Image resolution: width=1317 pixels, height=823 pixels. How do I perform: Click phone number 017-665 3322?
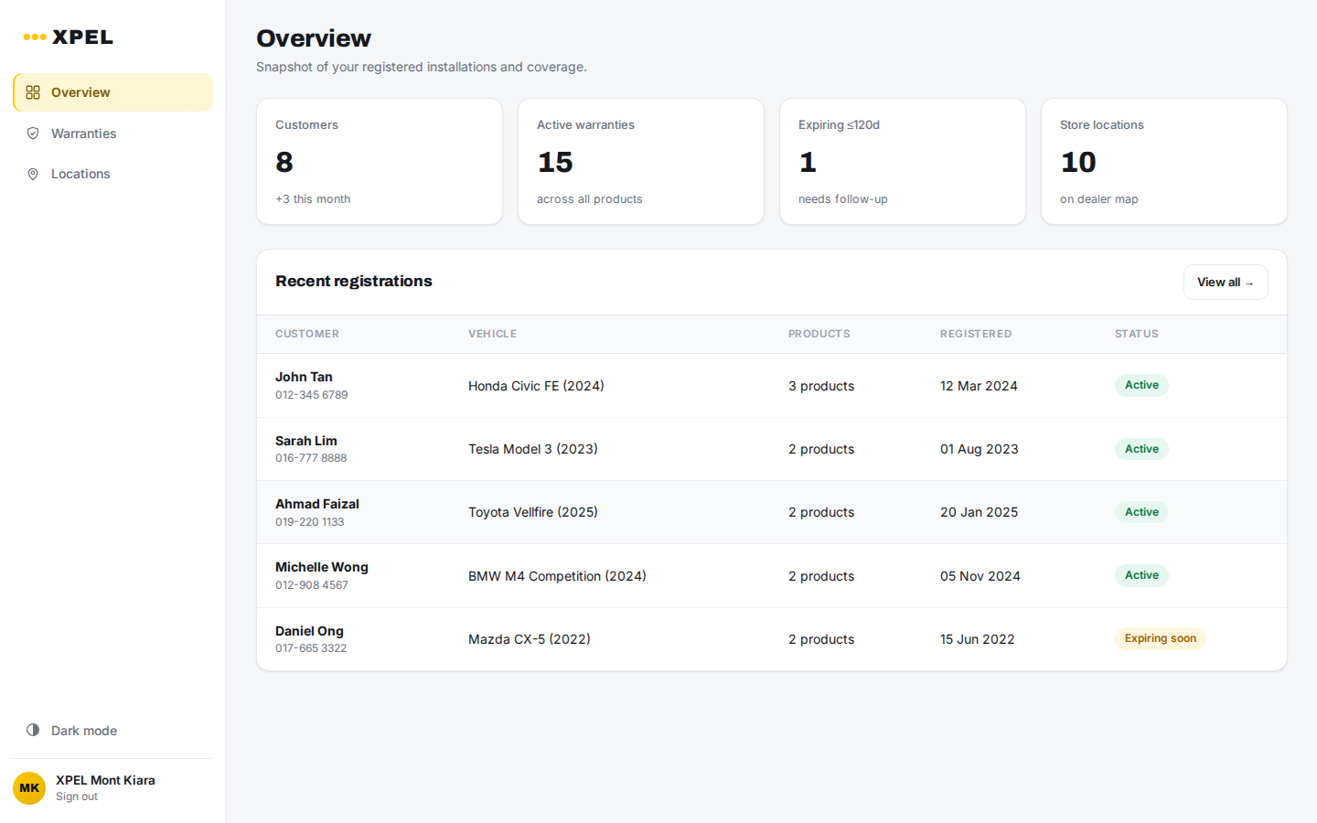tap(311, 648)
